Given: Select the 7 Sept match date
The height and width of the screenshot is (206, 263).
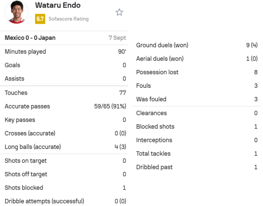Looking at the screenshot, I should pyautogui.click(x=117, y=38).
